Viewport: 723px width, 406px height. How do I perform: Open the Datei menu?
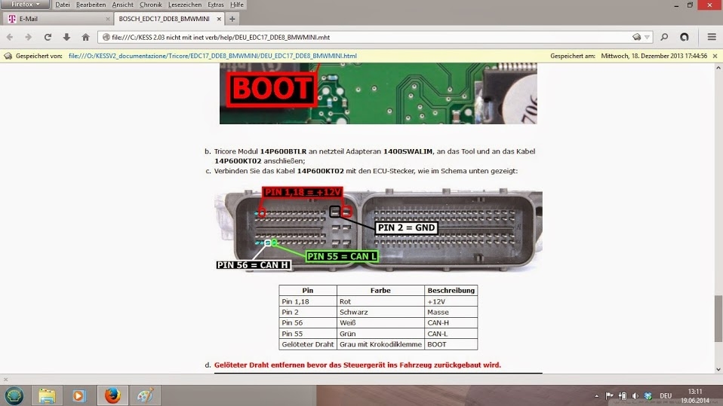[x=62, y=5]
